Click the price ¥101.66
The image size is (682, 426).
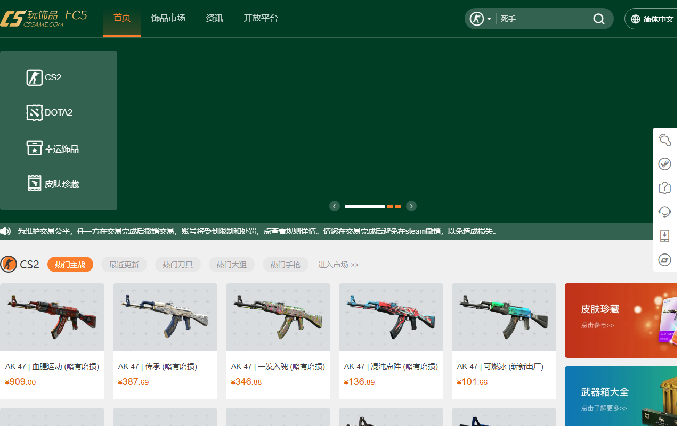(472, 382)
